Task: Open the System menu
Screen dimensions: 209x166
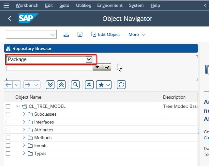Action: click(x=136, y=6)
